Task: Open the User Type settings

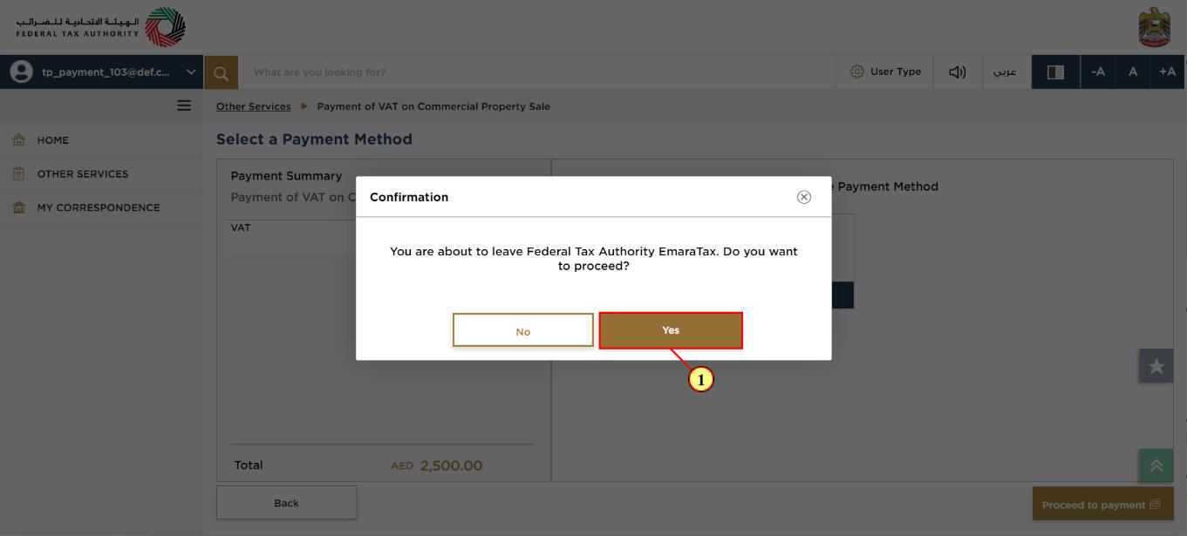Action: (884, 72)
